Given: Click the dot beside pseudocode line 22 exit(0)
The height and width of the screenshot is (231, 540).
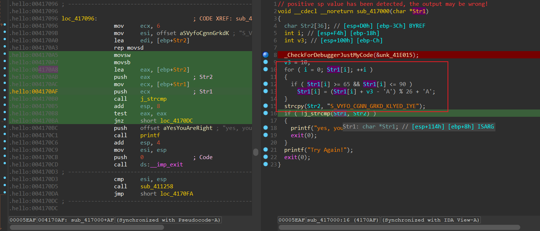Looking at the screenshot, I should pyautogui.click(x=266, y=157).
